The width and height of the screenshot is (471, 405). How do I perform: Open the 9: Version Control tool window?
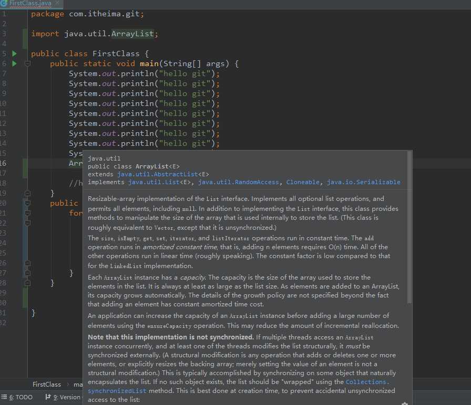(63, 397)
